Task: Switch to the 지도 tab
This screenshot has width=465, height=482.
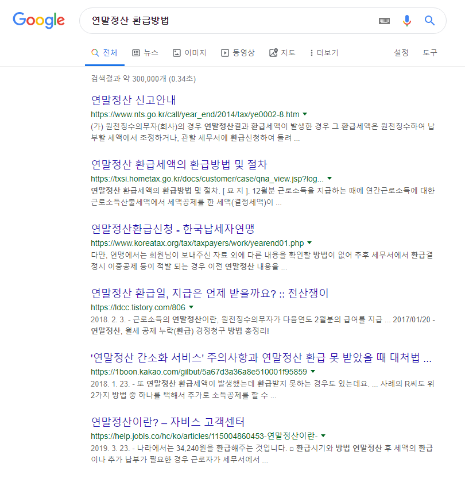Action: (x=282, y=53)
